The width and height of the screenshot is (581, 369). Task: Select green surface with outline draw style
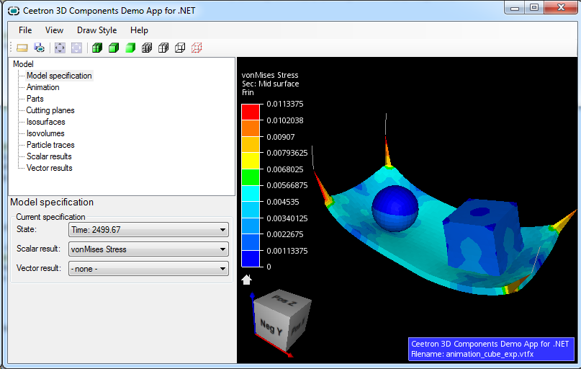click(114, 48)
